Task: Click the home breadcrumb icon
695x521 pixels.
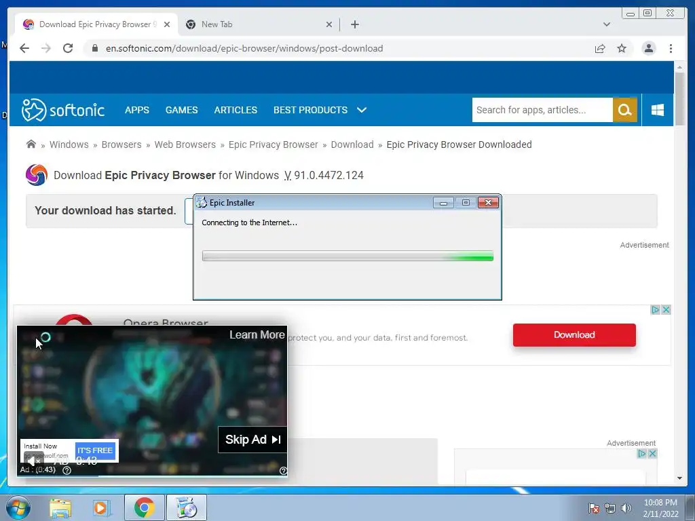Action: pos(31,144)
